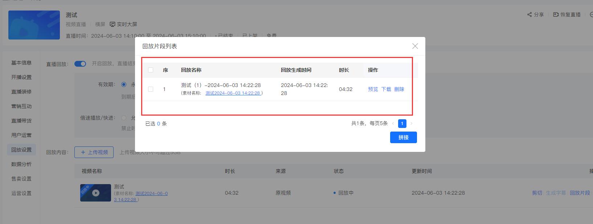The height and width of the screenshot is (224, 593).
Task: Select the 有效期 radio button
Action: click(x=124, y=84)
